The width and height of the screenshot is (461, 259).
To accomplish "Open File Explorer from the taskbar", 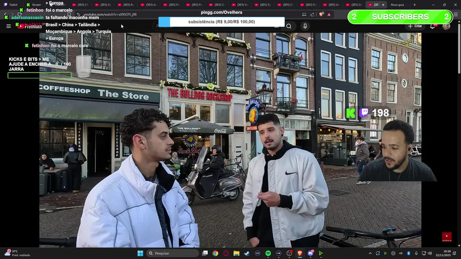I will 236,253.
